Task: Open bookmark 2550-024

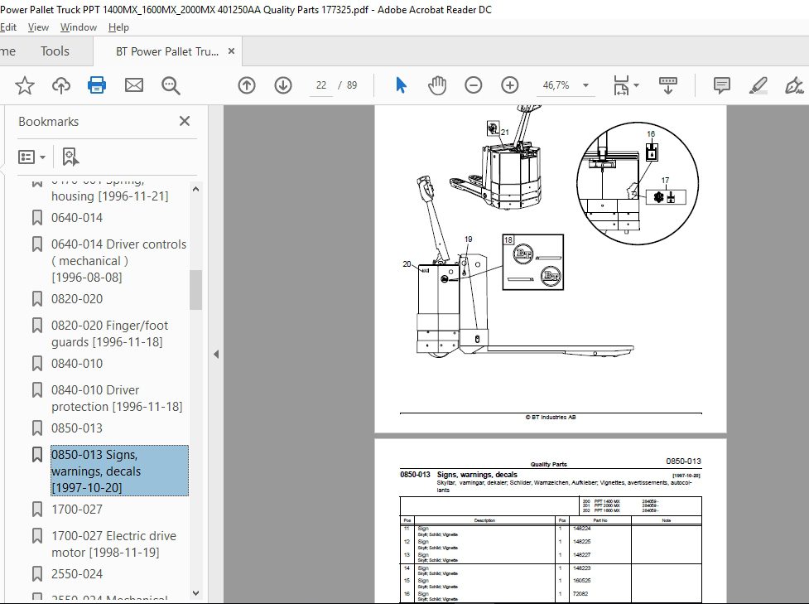Action: coord(77,573)
